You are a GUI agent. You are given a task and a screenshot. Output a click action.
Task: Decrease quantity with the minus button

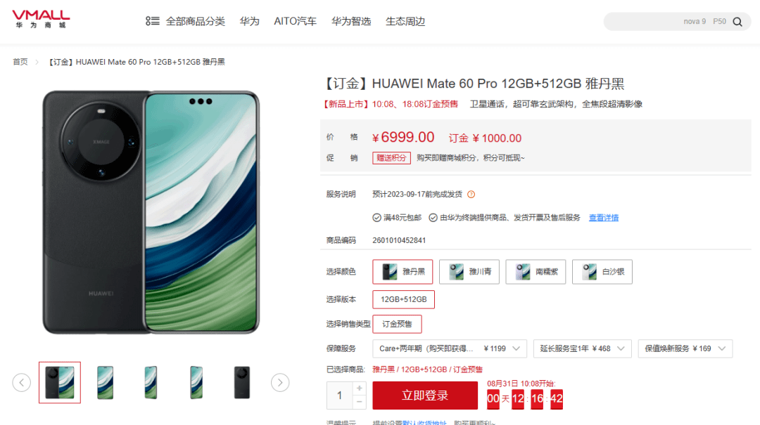359,402
